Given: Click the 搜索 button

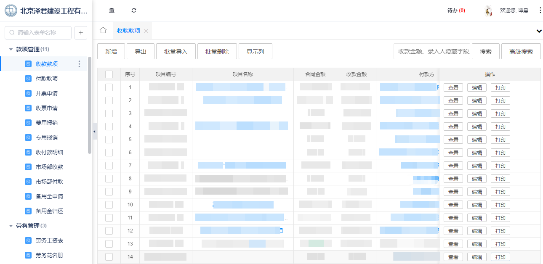Looking at the screenshot, I should click(486, 51).
